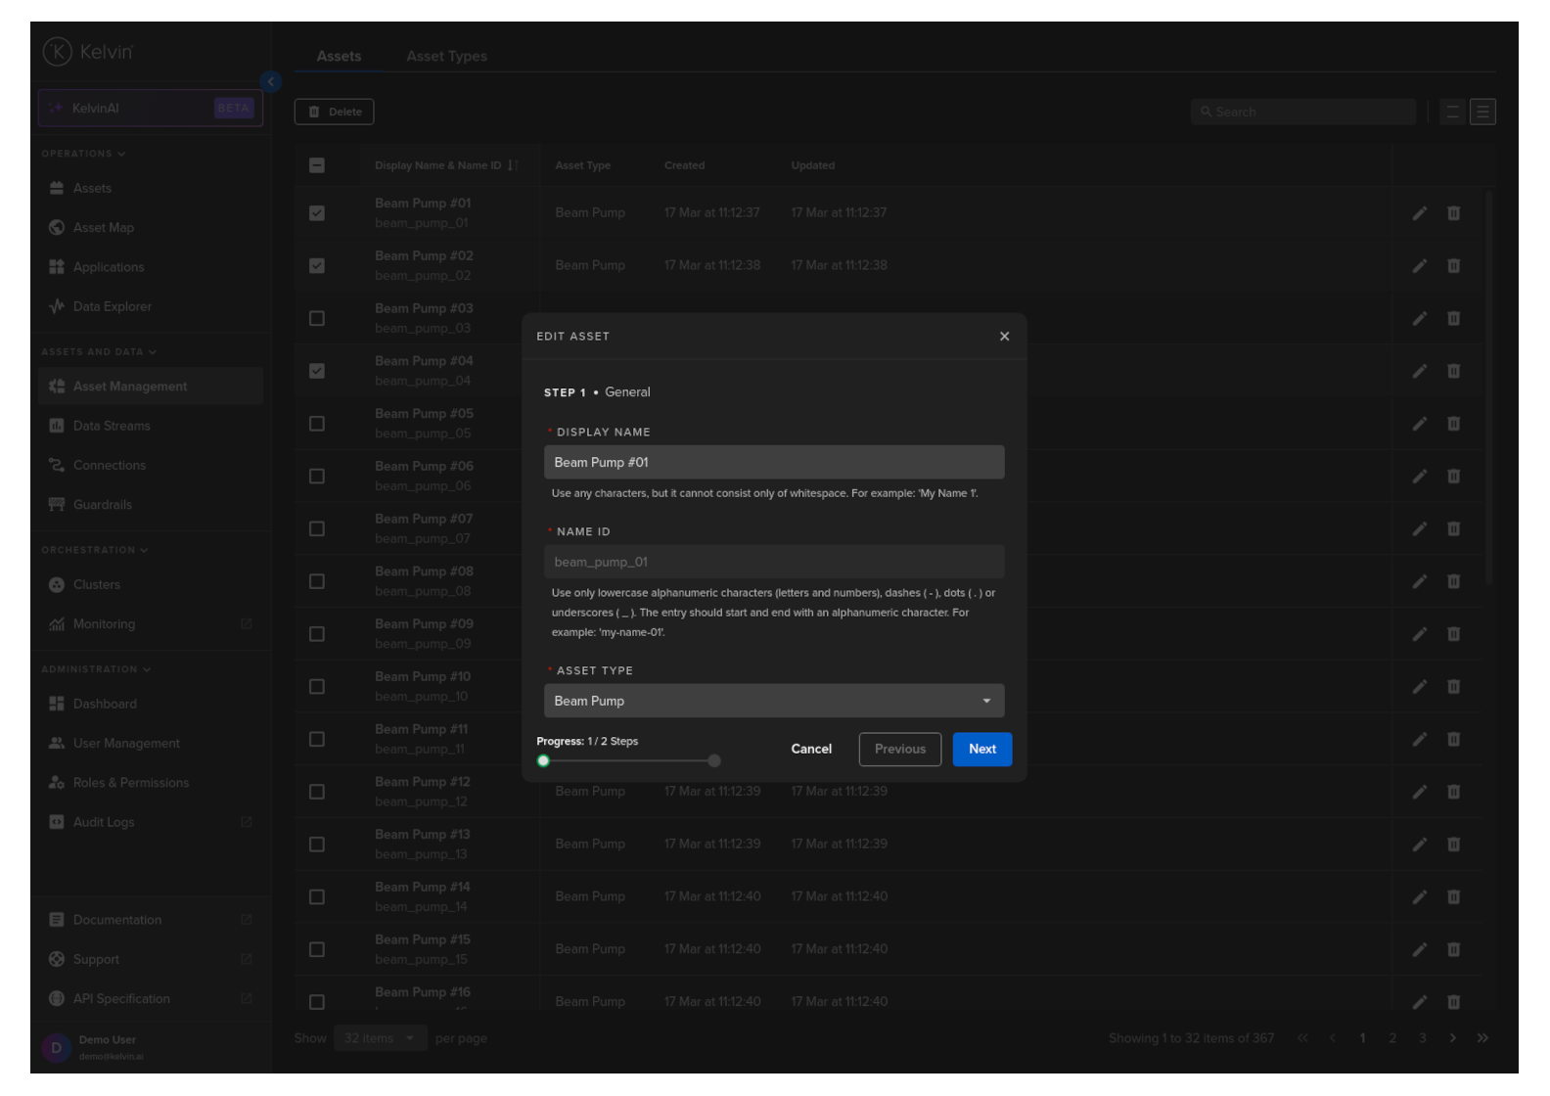
Task: Collapse the sidebar with the arrow button
Action: click(x=271, y=82)
